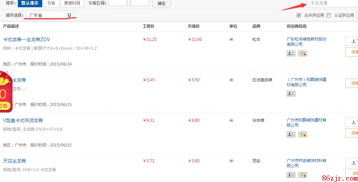
Task: Click contact card icon for 广东松本绿色新材
Action: coord(291,53)
